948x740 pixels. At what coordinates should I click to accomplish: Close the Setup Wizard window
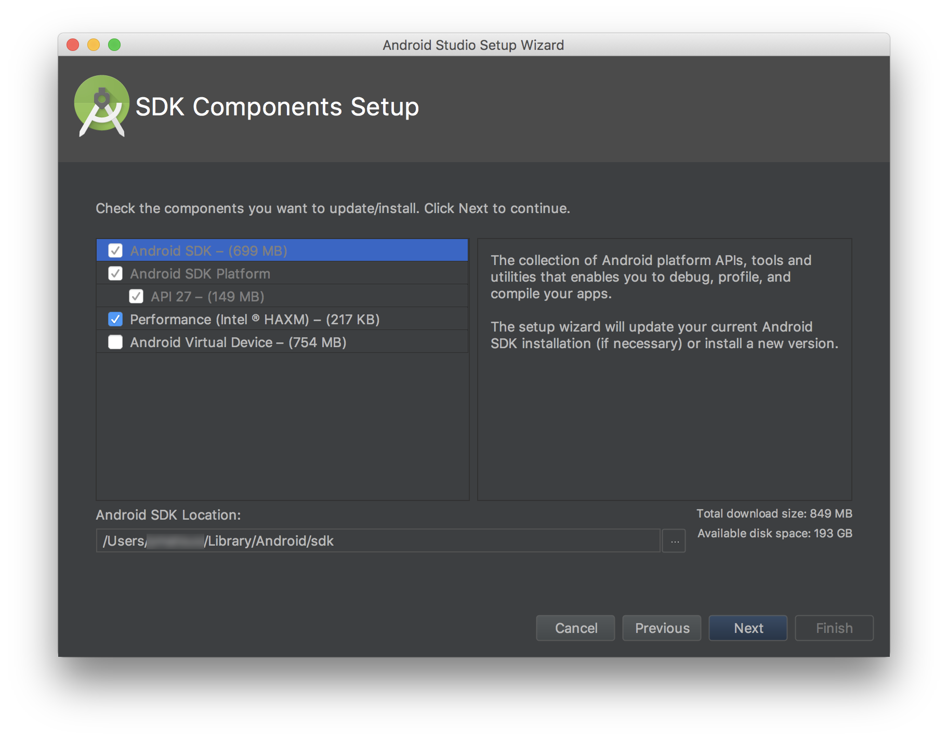click(73, 45)
